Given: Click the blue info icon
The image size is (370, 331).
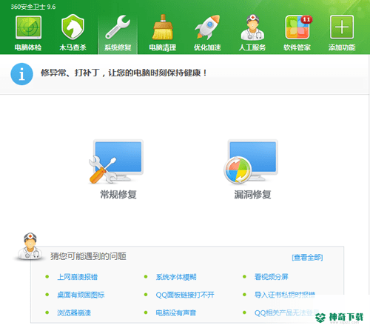Looking at the screenshot, I should pyautogui.click(x=21, y=74).
